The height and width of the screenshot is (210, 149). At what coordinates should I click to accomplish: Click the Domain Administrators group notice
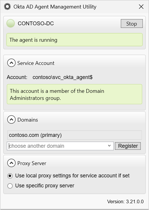75,94
